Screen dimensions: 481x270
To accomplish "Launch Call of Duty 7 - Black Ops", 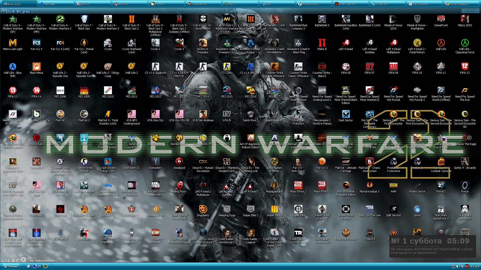I will click(x=84, y=19).
